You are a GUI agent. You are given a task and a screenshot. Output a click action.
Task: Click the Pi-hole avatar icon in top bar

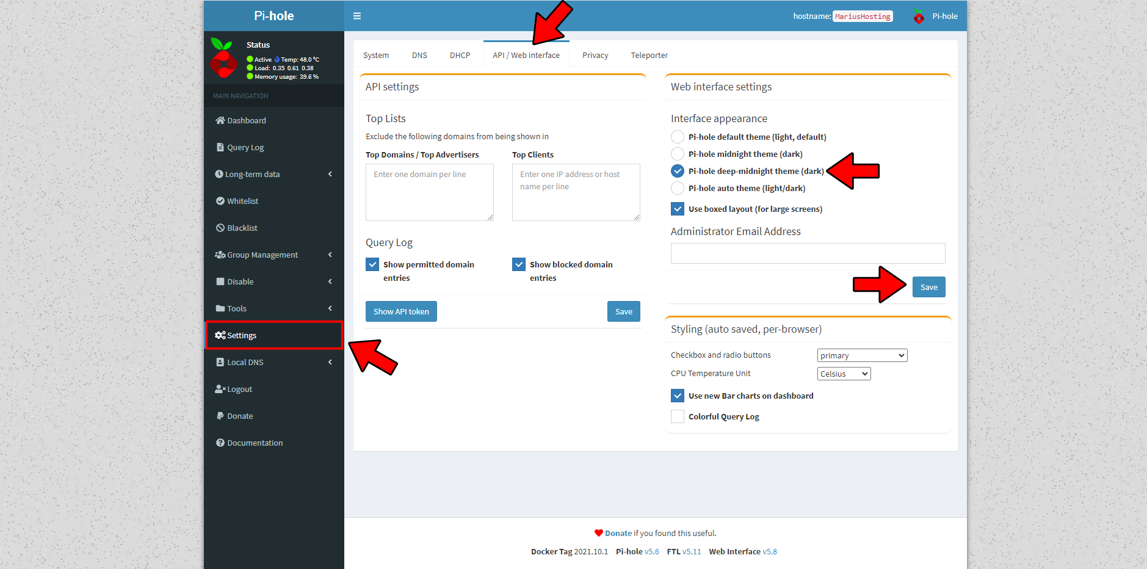(x=919, y=16)
